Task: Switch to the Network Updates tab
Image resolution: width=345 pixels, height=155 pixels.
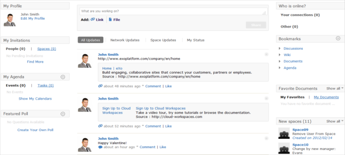Action: [125, 40]
